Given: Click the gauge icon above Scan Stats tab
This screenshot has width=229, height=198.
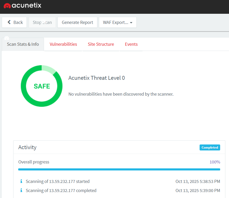Looking at the screenshot, I should coord(7,38).
